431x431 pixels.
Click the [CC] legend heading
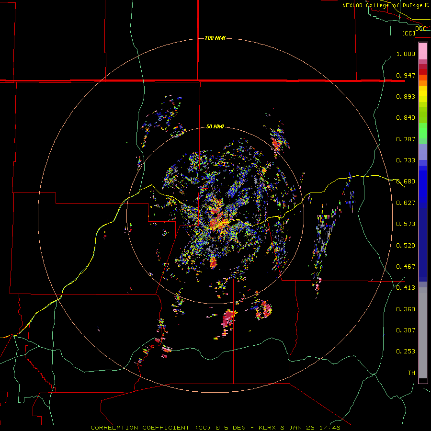click(x=408, y=33)
